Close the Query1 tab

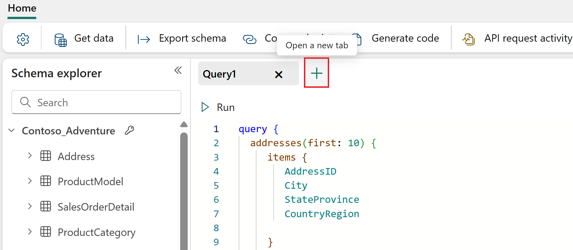279,75
